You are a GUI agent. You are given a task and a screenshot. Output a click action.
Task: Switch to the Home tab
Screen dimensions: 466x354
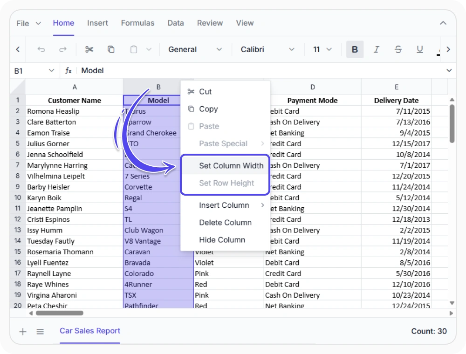coord(63,23)
